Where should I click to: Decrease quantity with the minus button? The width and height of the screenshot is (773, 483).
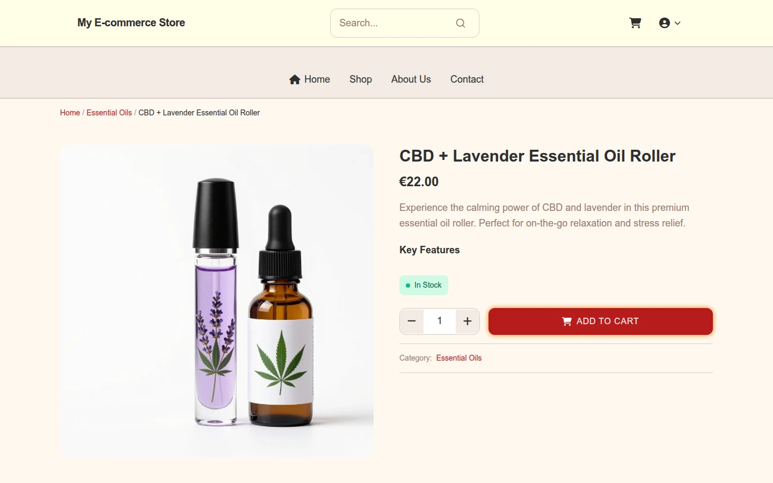412,321
